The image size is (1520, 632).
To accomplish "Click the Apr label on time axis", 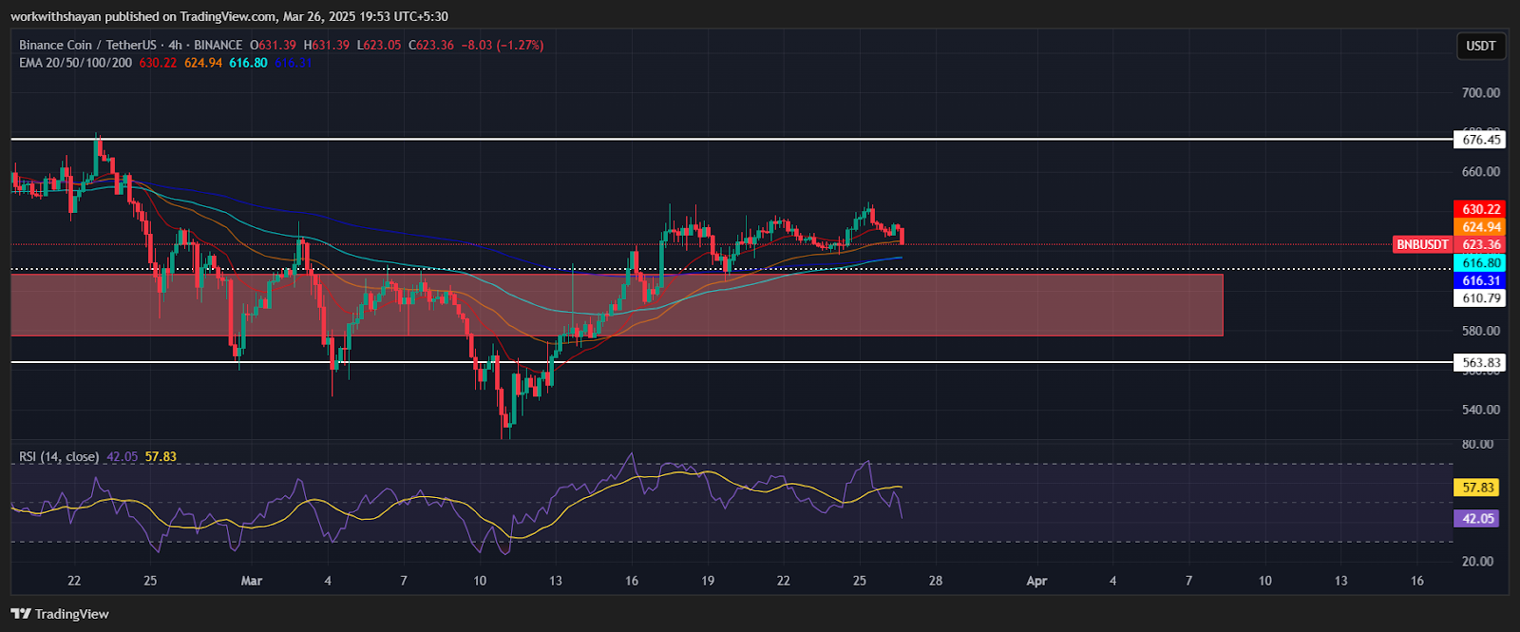I will coord(1036,581).
